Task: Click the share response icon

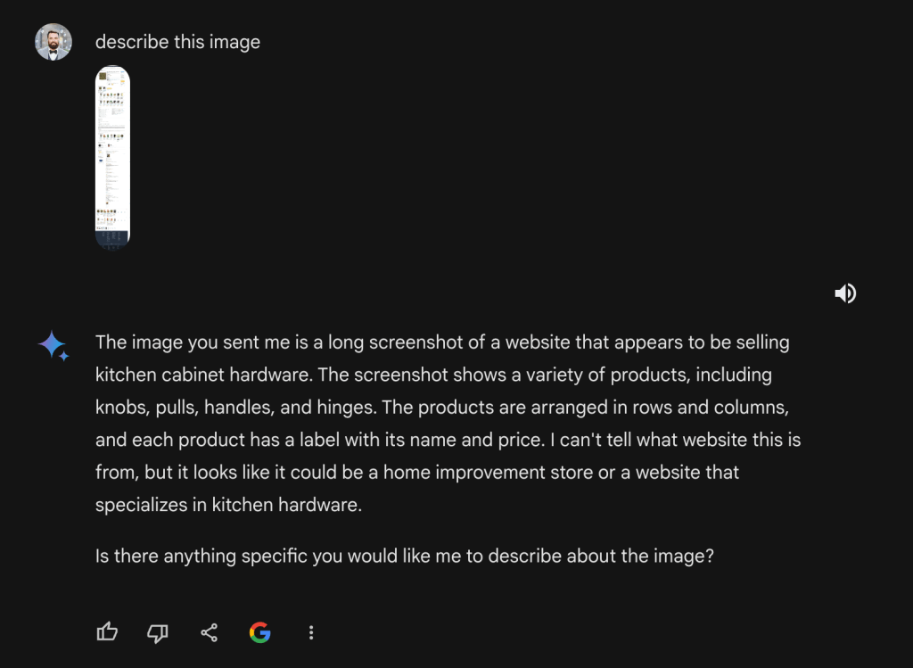Action: pos(210,632)
